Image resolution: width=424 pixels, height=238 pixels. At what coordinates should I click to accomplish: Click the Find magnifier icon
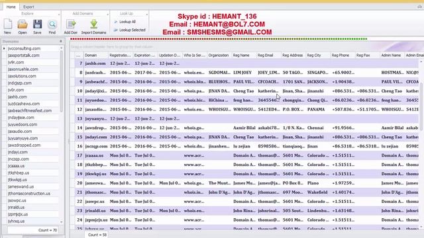pyautogui.click(x=52, y=24)
